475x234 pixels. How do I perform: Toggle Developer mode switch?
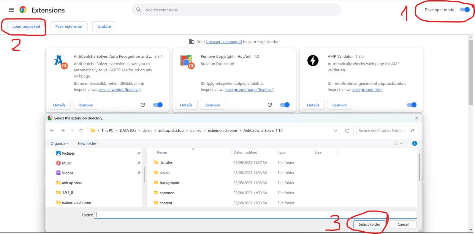point(465,9)
